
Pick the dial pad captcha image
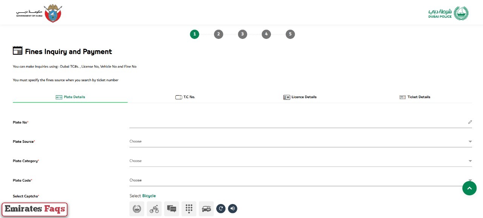(189, 209)
